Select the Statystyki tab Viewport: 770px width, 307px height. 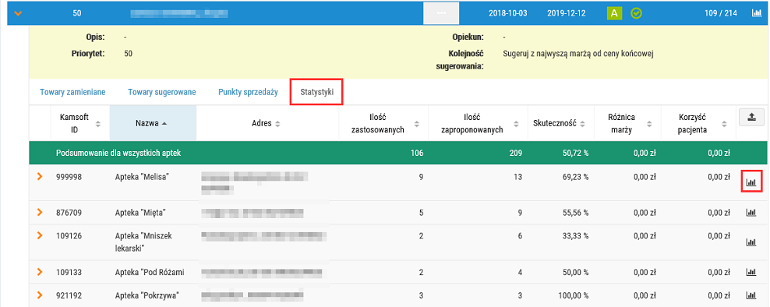pos(316,92)
